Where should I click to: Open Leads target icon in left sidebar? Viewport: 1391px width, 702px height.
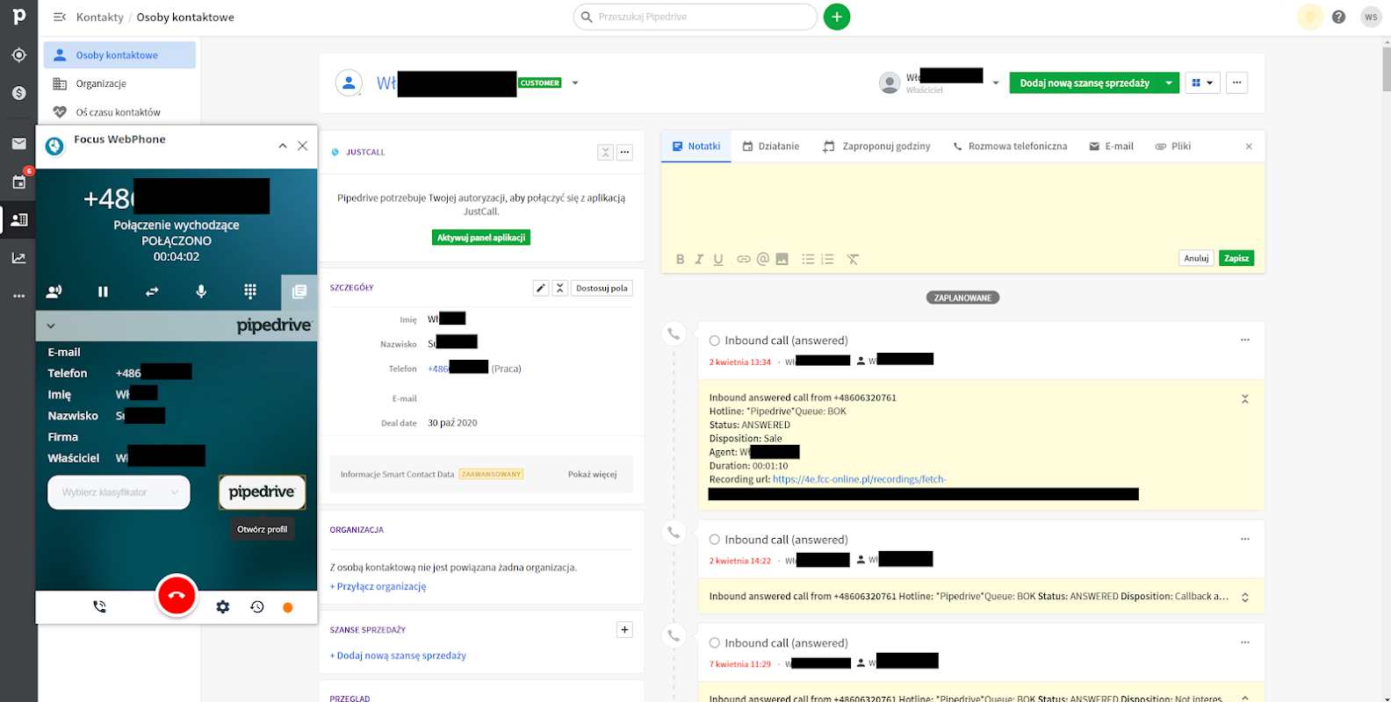click(x=18, y=55)
